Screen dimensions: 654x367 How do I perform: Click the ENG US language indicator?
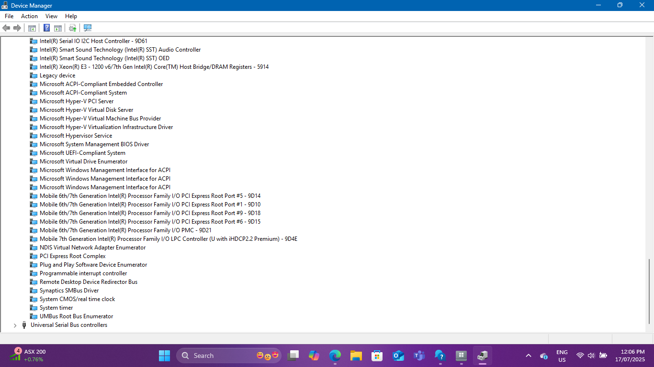coord(562,356)
